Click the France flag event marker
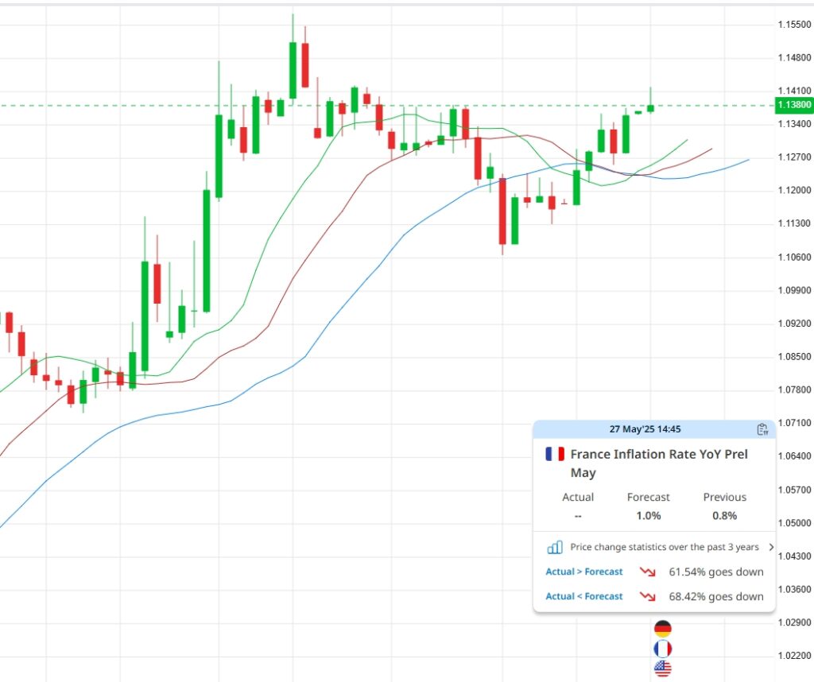Screen dimensions: 814x682 662,649
